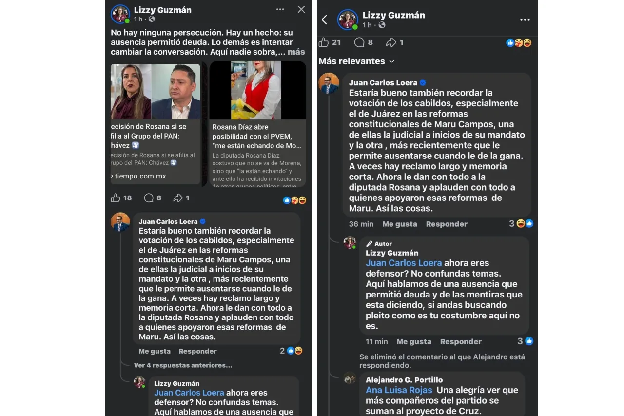Open Juan Carlos Loera mention link in right reply
The height and width of the screenshot is (416, 624).
[x=404, y=263]
